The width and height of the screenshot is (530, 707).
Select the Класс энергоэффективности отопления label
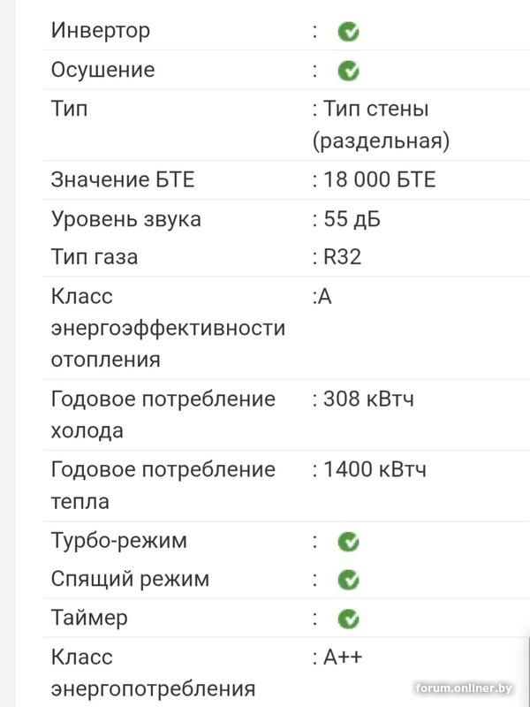click(168, 328)
